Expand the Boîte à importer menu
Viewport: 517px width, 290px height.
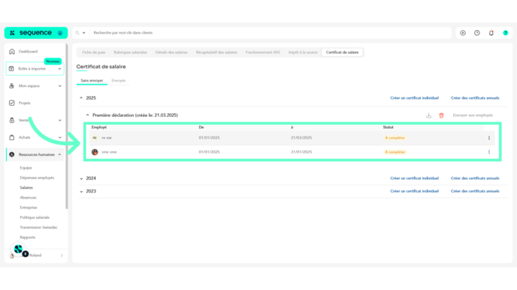[x=59, y=69]
